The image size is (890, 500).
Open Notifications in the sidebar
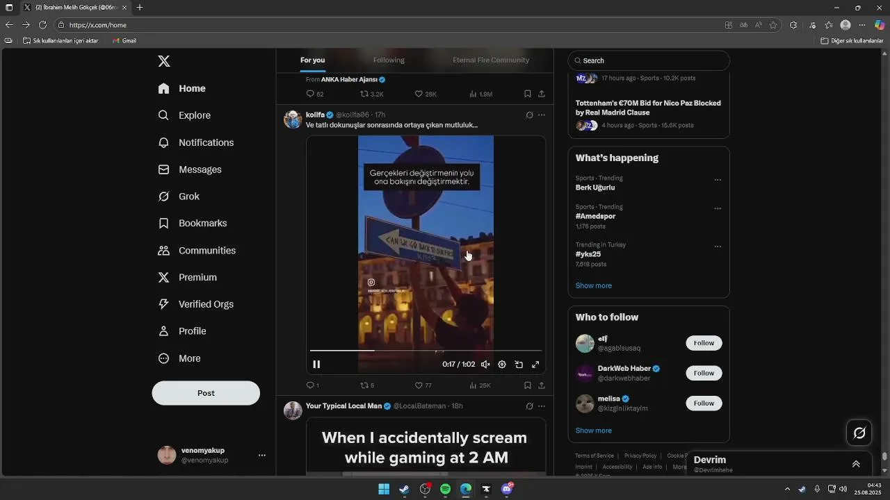coord(195,142)
